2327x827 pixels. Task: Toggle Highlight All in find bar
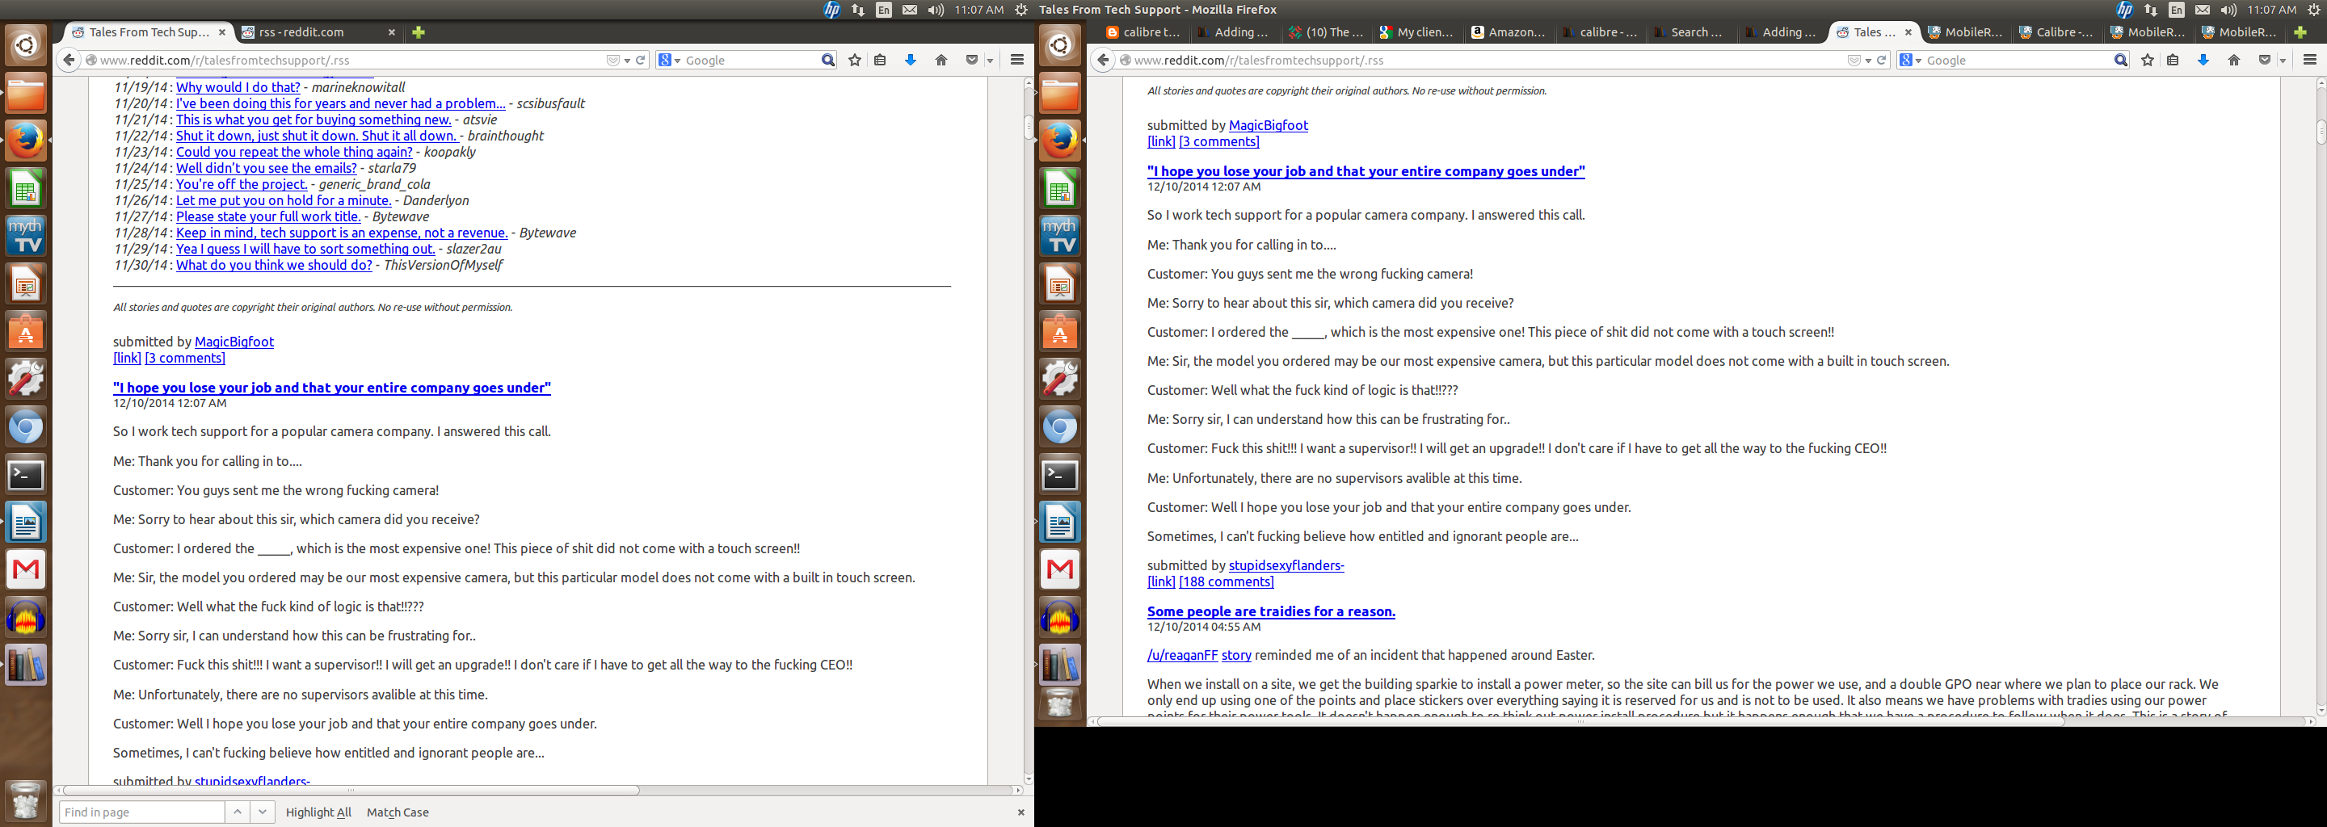[318, 812]
